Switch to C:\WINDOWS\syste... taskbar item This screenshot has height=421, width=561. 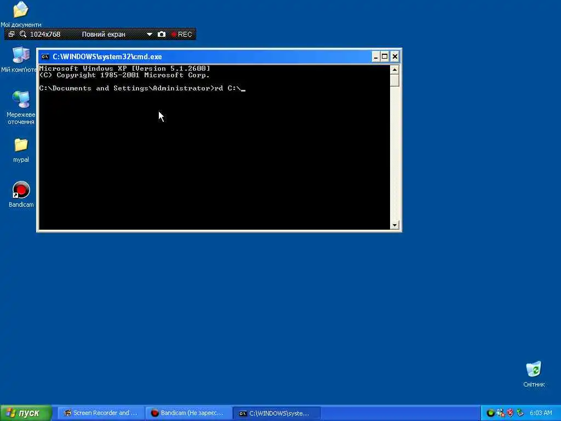click(276, 413)
